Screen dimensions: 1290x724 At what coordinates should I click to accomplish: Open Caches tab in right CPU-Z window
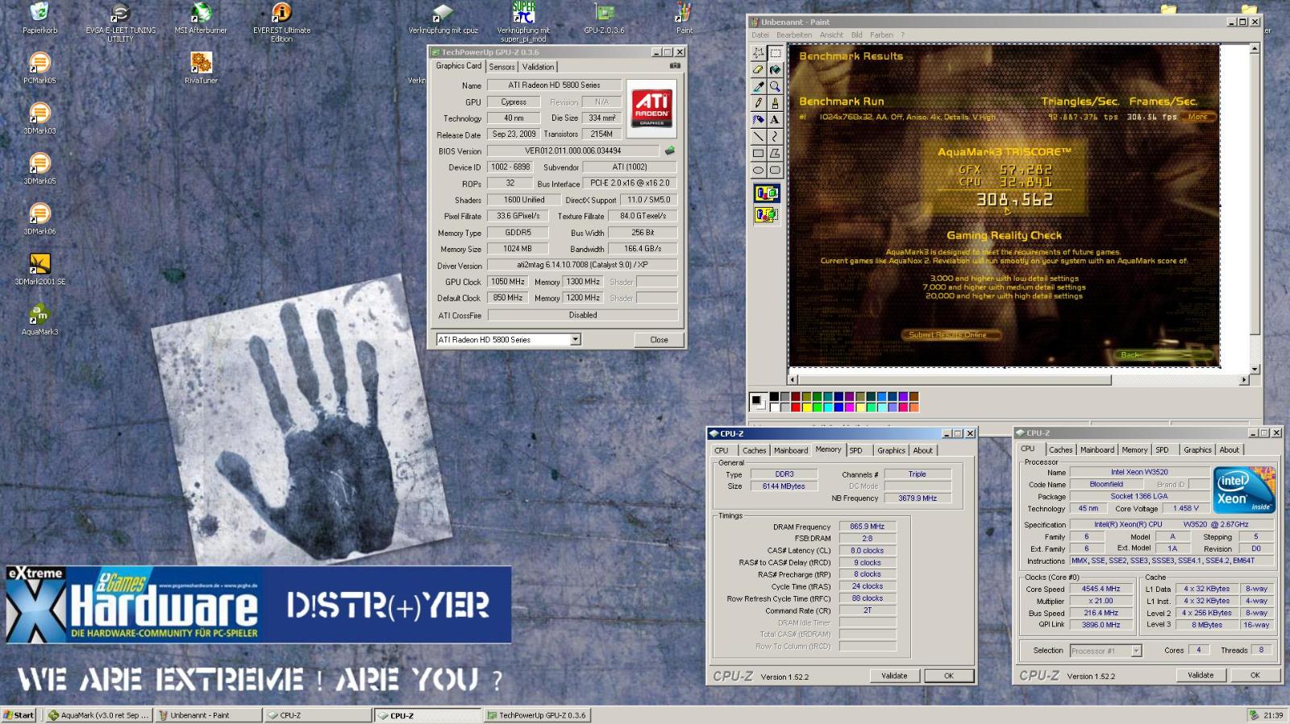(1060, 450)
